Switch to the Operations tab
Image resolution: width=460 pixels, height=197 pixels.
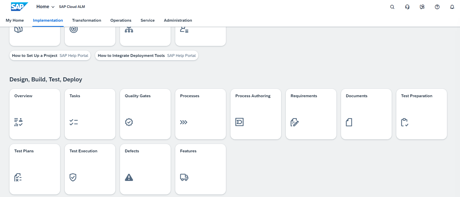(121, 20)
